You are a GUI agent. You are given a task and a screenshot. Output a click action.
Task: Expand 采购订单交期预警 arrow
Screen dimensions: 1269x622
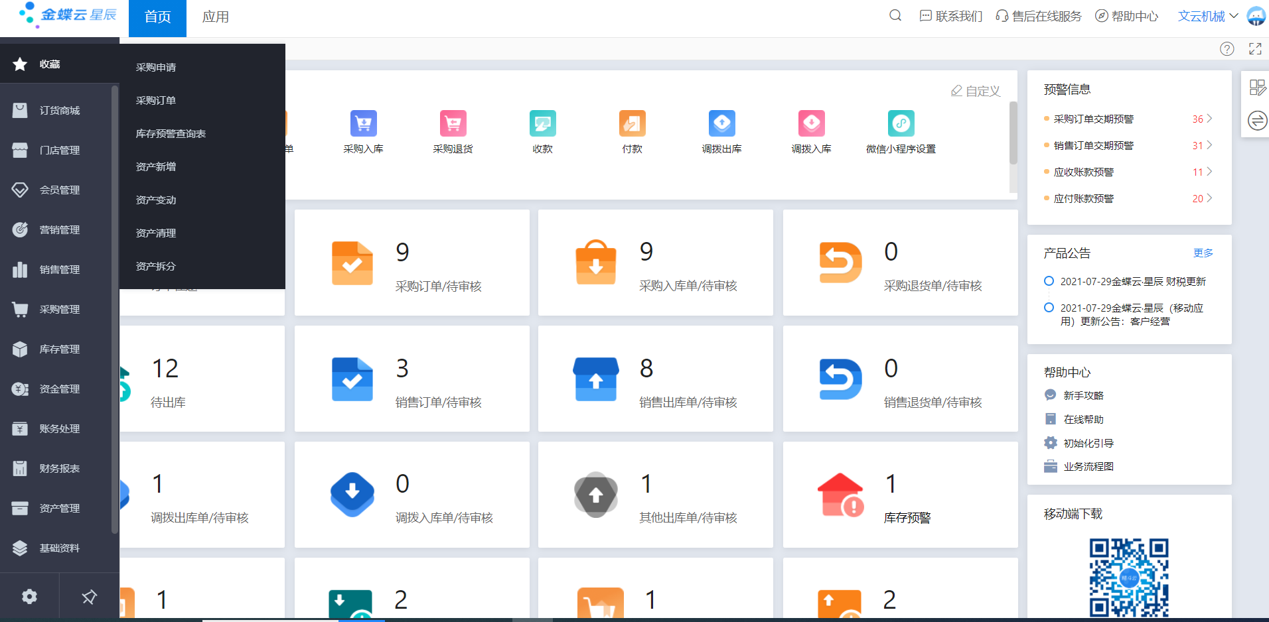[1209, 119]
